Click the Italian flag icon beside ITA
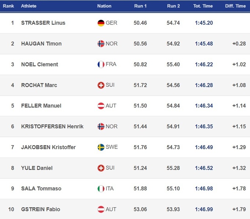 (101, 189)
